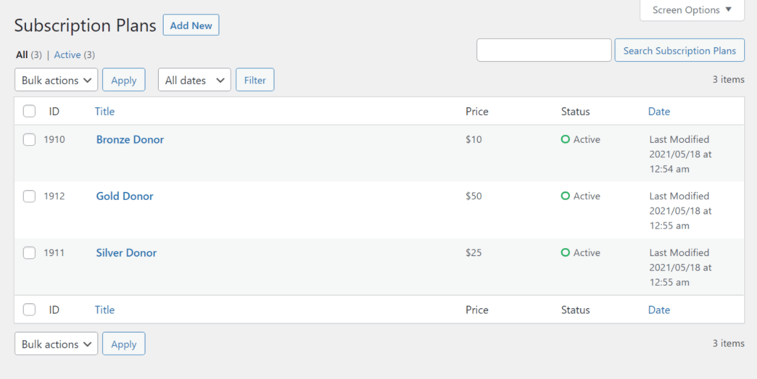Open the Gold Donor plan link
This screenshot has width=757, height=379.
click(x=125, y=196)
